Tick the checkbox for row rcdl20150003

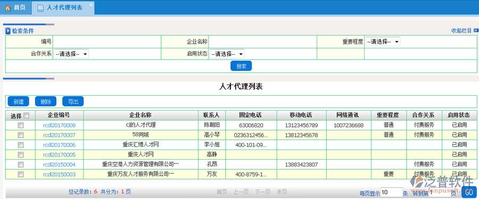pyautogui.click(x=21, y=175)
